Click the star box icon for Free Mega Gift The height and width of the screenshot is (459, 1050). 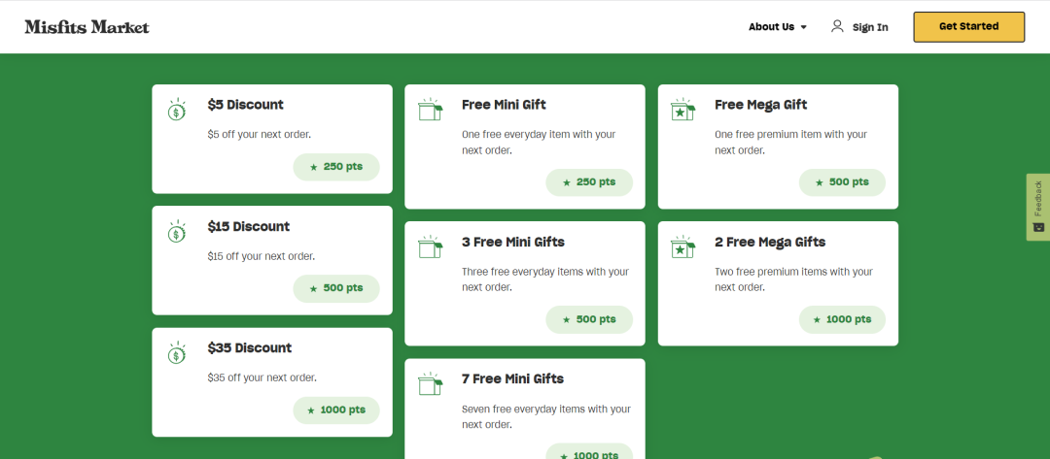coord(683,110)
